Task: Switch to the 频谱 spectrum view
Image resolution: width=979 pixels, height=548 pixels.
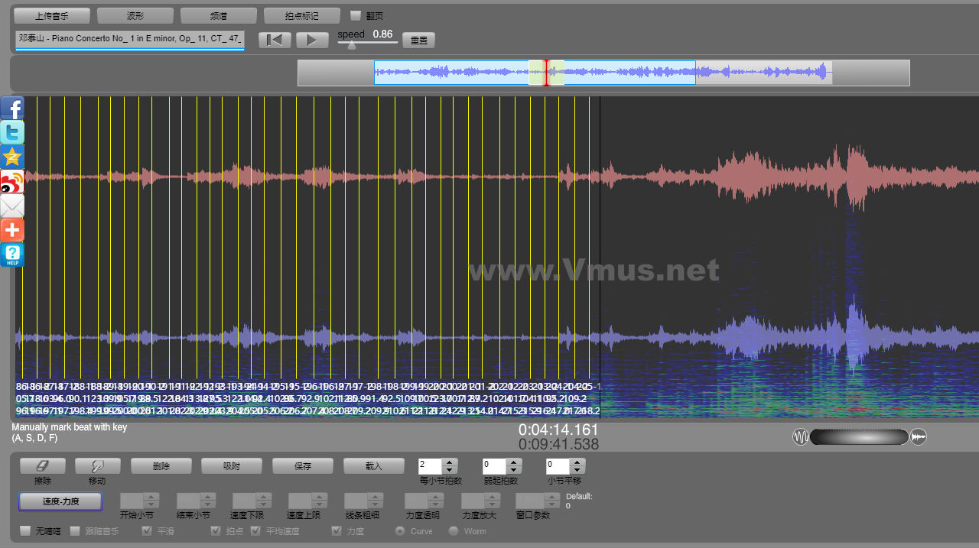Action: (x=219, y=15)
